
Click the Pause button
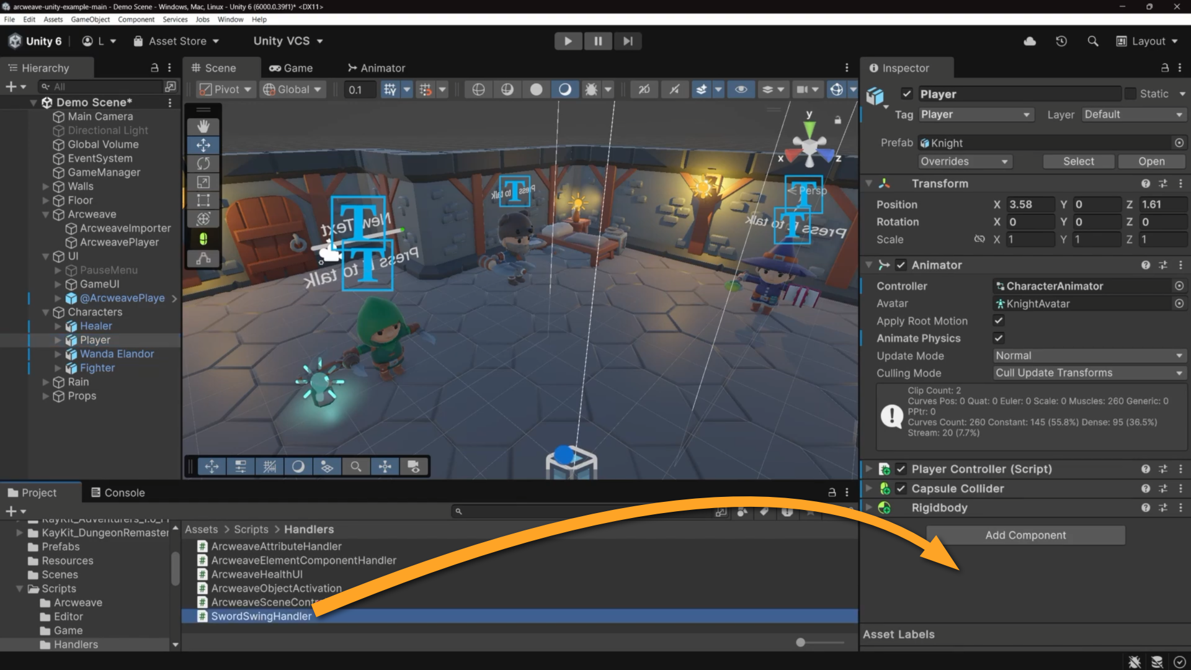[x=598, y=41]
